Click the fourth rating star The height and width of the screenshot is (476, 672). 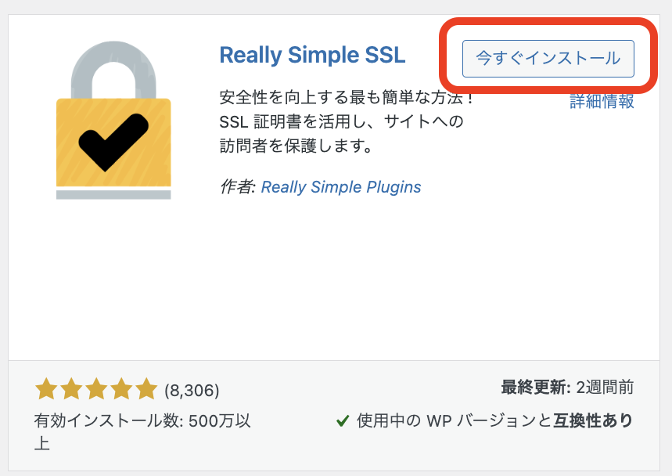[122, 389]
